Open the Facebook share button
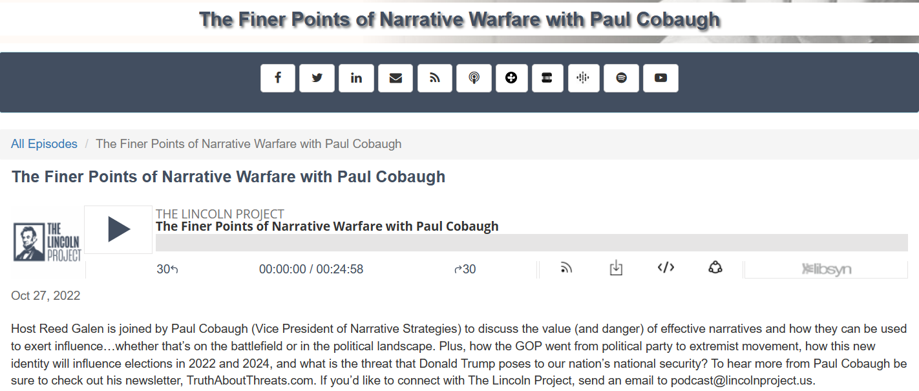Viewport: 919px width, 391px height. (278, 78)
